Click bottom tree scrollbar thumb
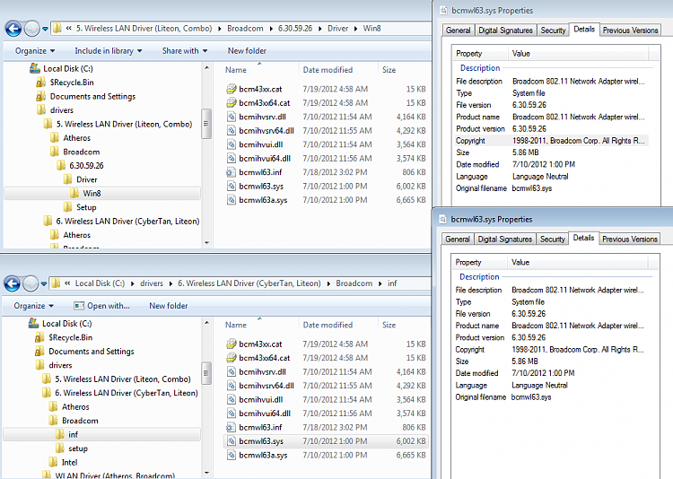This screenshot has width=673, height=479. tap(206, 373)
